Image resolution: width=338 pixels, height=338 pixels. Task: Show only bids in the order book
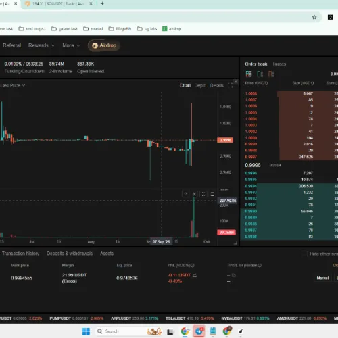(x=260, y=74)
